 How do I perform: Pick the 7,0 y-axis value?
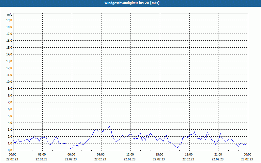coord(10,102)
